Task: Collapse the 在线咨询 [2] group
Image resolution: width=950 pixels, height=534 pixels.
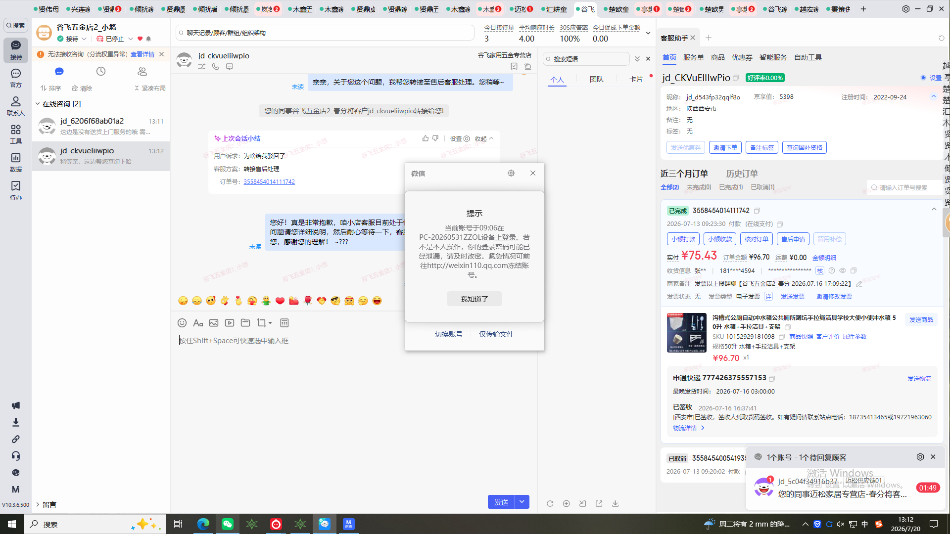Action: point(38,104)
